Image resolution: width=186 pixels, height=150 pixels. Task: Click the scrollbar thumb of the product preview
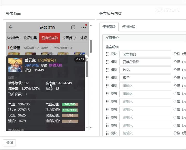(x=91, y=46)
